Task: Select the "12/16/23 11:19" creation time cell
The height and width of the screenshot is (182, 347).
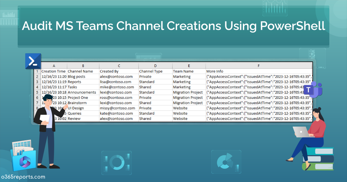Action: [54, 82]
